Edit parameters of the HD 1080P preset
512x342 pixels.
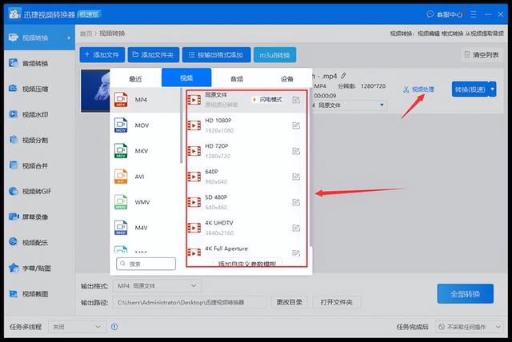[296, 125]
